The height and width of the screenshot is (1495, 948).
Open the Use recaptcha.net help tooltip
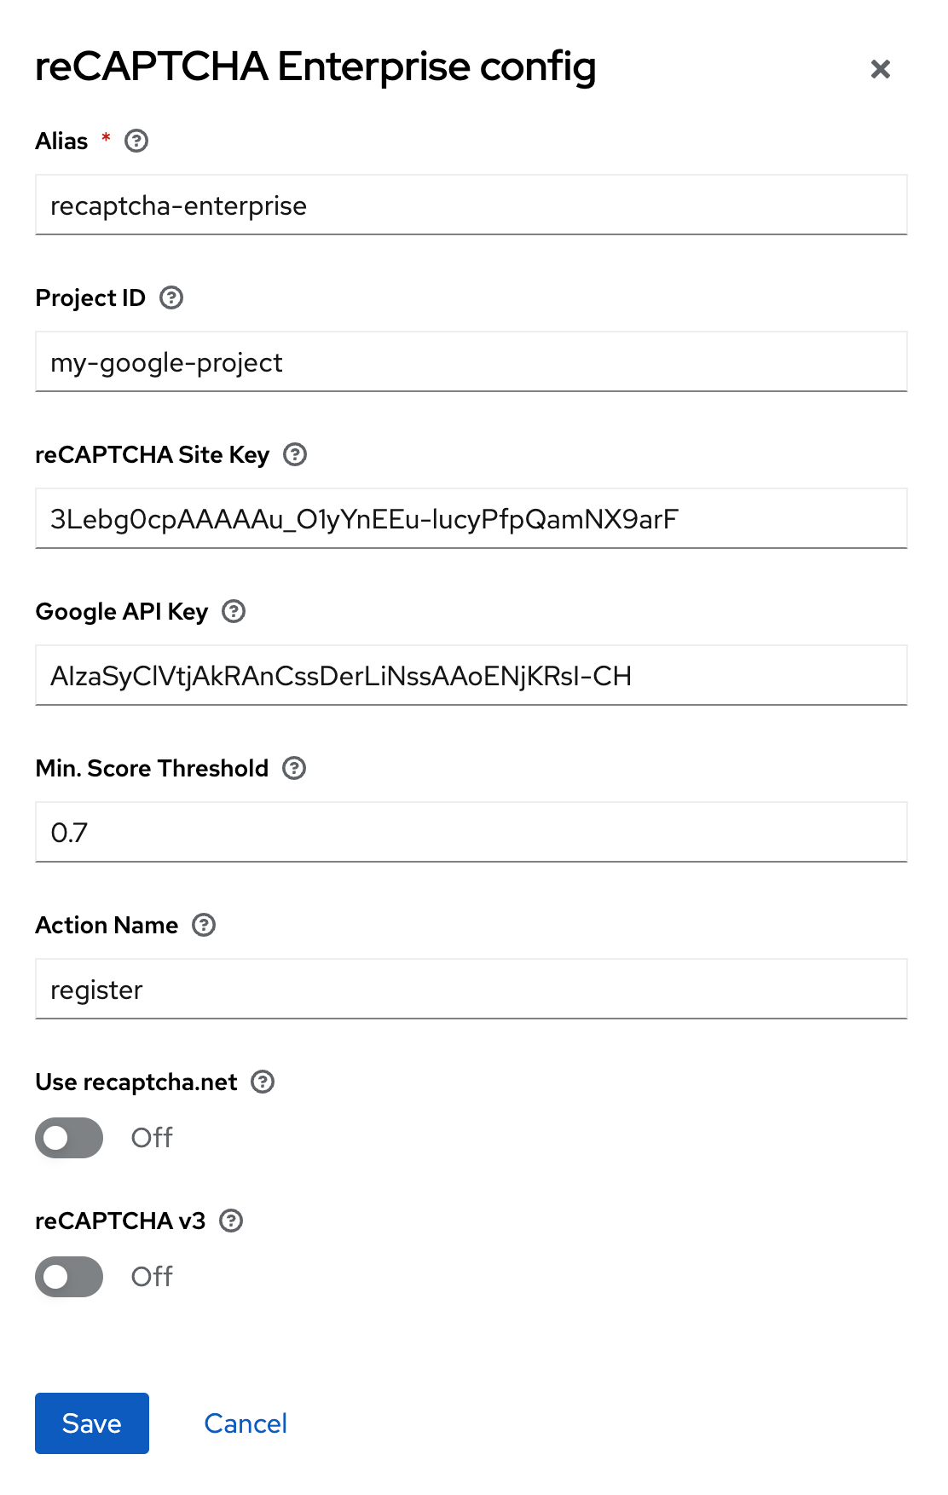tap(263, 1082)
